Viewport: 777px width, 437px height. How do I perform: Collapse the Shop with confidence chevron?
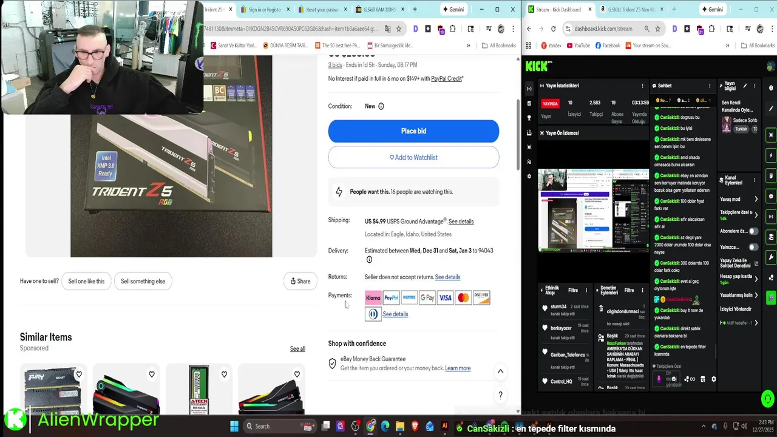pyautogui.click(x=500, y=371)
